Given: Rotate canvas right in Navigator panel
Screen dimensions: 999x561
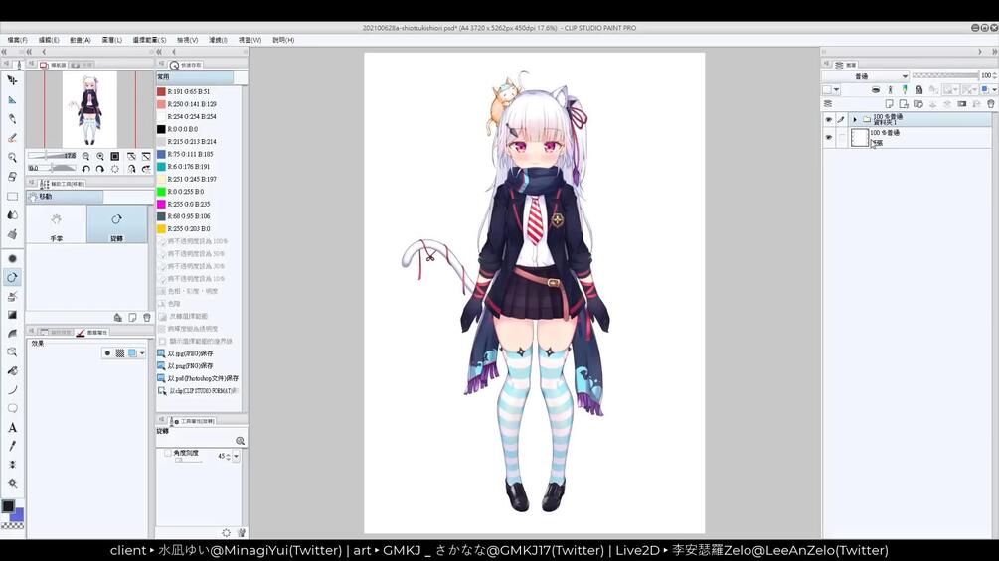Looking at the screenshot, I should [100, 169].
